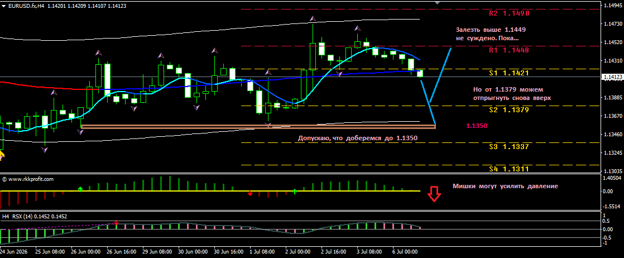Select the text 'Но от 1.1379 можем'
624x258 pixels.
tap(508, 89)
